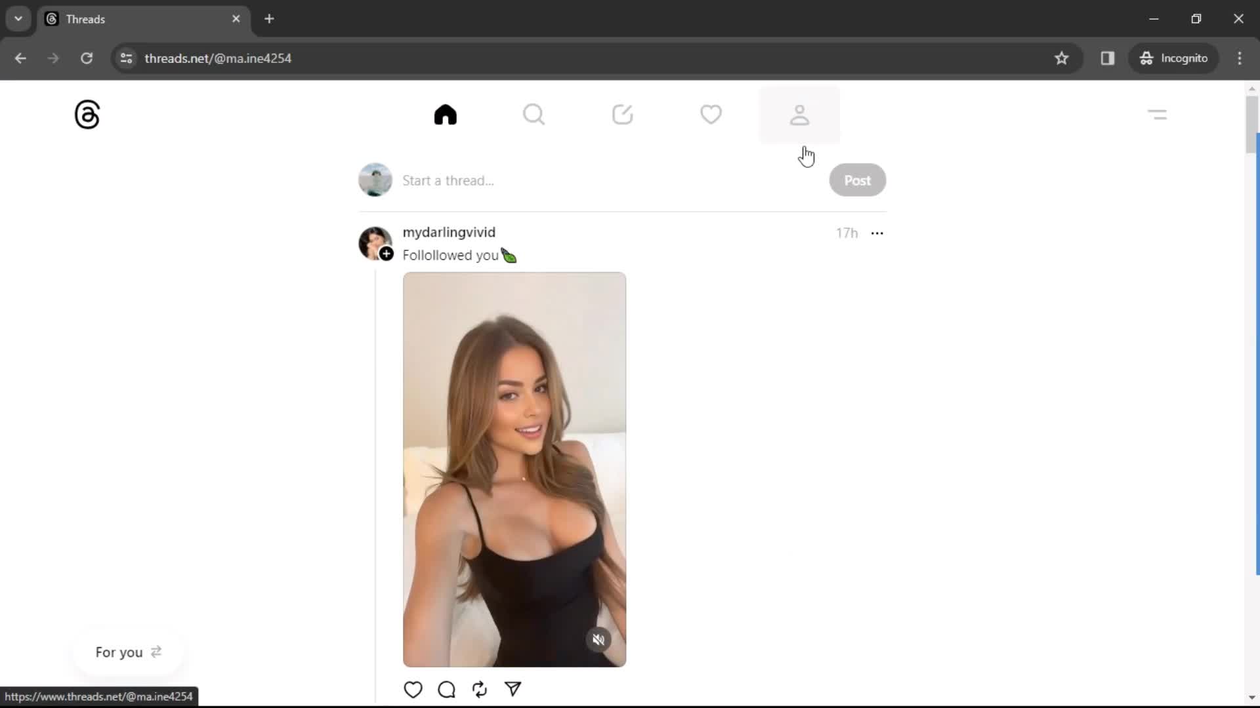Click the repost icon on post

pyautogui.click(x=480, y=689)
